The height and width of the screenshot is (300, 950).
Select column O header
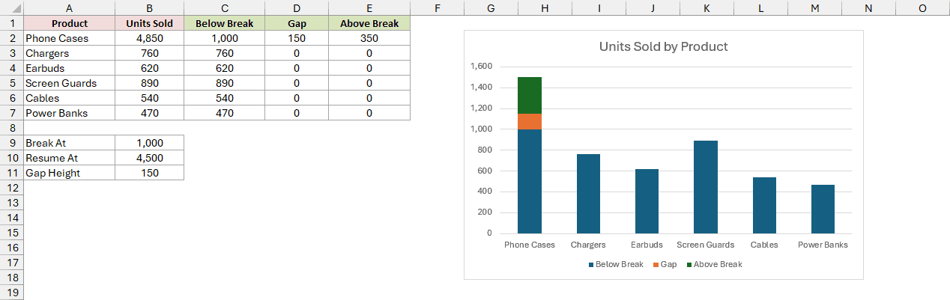pos(922,7)
